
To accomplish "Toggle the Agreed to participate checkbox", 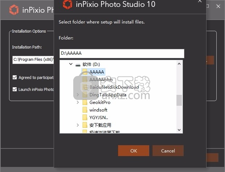I will click(x=14, y=77).
